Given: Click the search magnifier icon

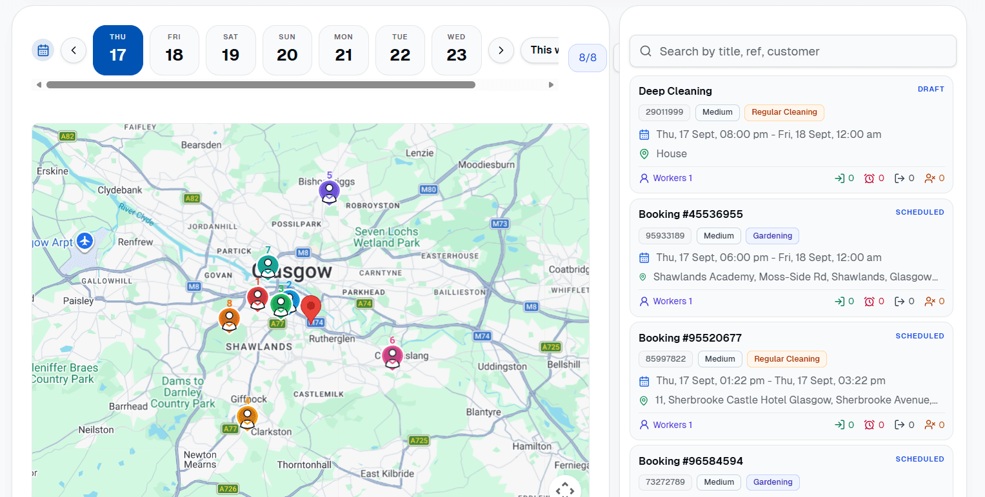Looking at the screenshot, I should pos(645,51).
